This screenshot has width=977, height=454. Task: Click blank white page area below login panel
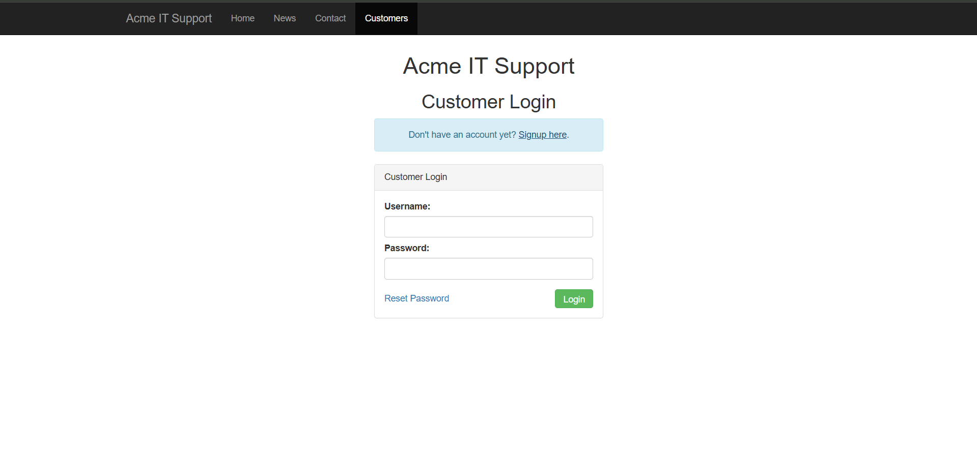(488, 386)
